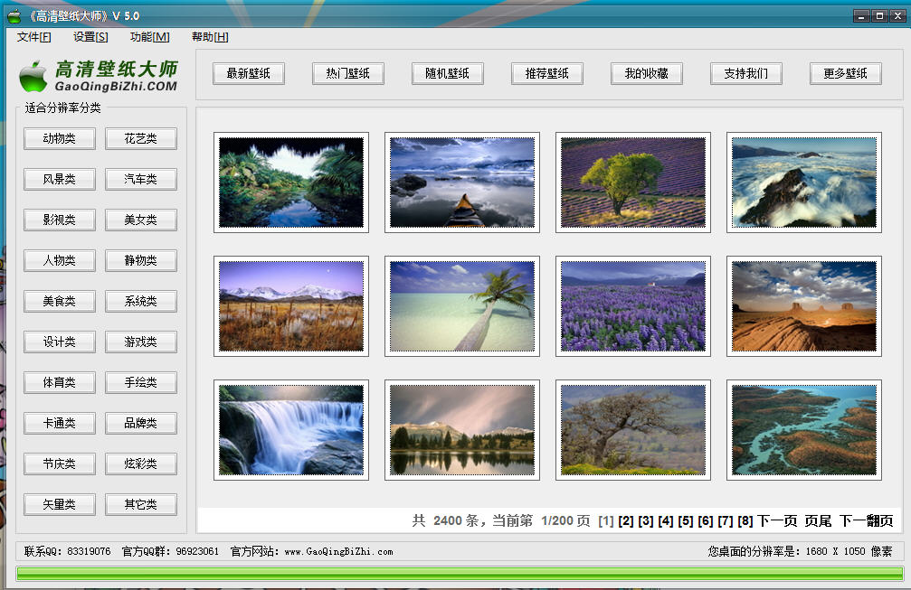Viewport: 911px width, 590px height.
Task: Choose the 手绘类 category
Action: pyautogui.click(x=140, y=382)
